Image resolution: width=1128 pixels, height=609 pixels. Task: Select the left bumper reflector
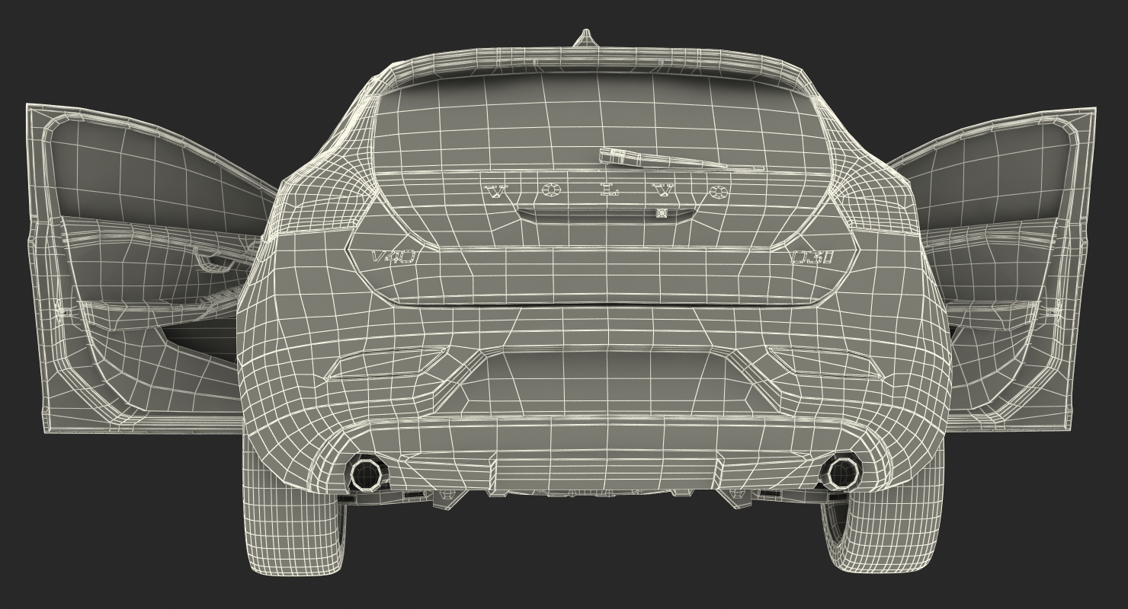[x=386, y=363]
